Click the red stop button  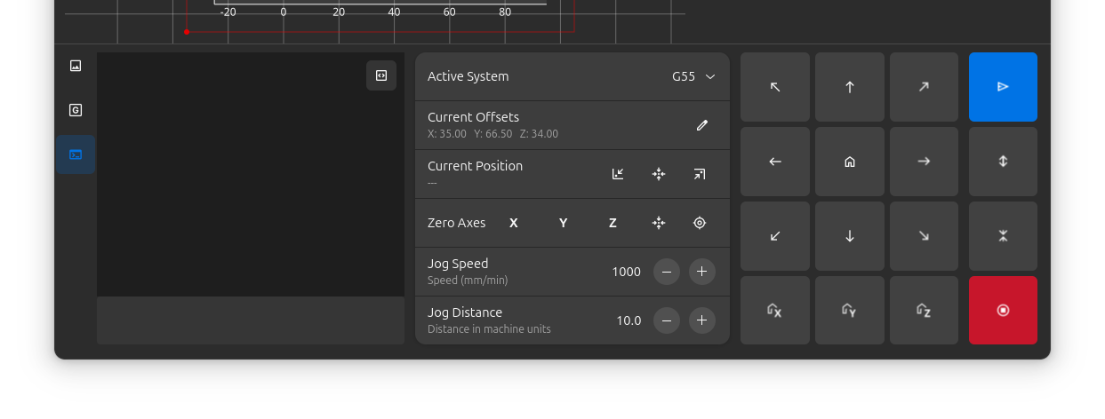pos(1003,310)
